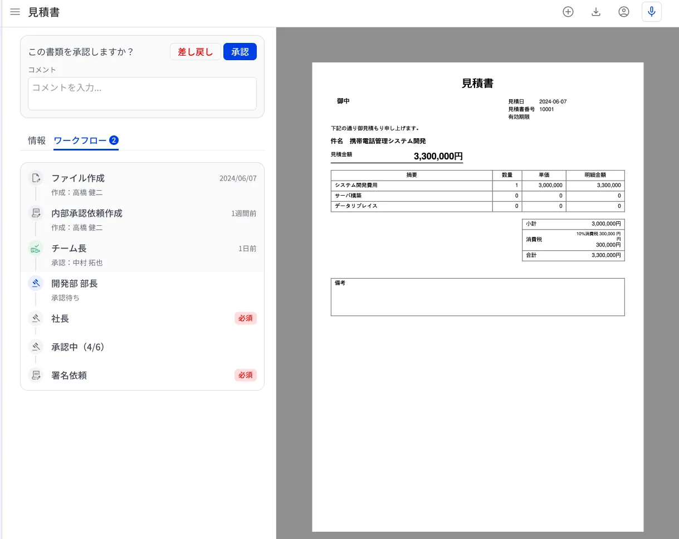Click the 見積書 page title in header

44,12
